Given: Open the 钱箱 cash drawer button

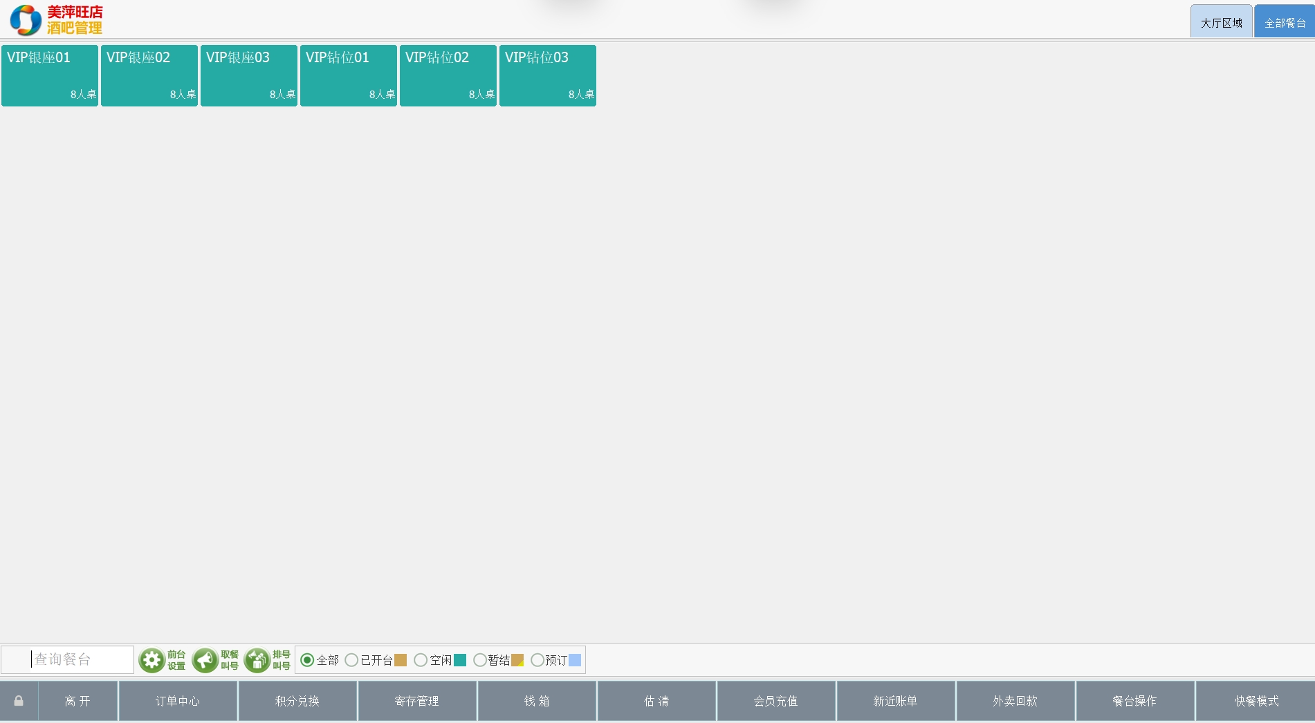Looking at the screenshot, I should click(x=537, y=701).
